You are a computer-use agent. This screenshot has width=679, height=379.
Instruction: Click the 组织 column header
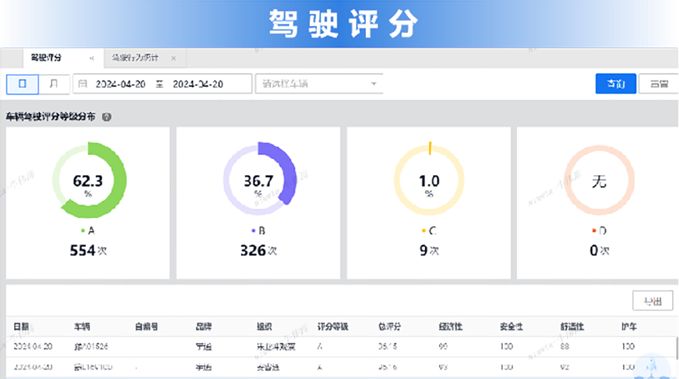point(264,327)
